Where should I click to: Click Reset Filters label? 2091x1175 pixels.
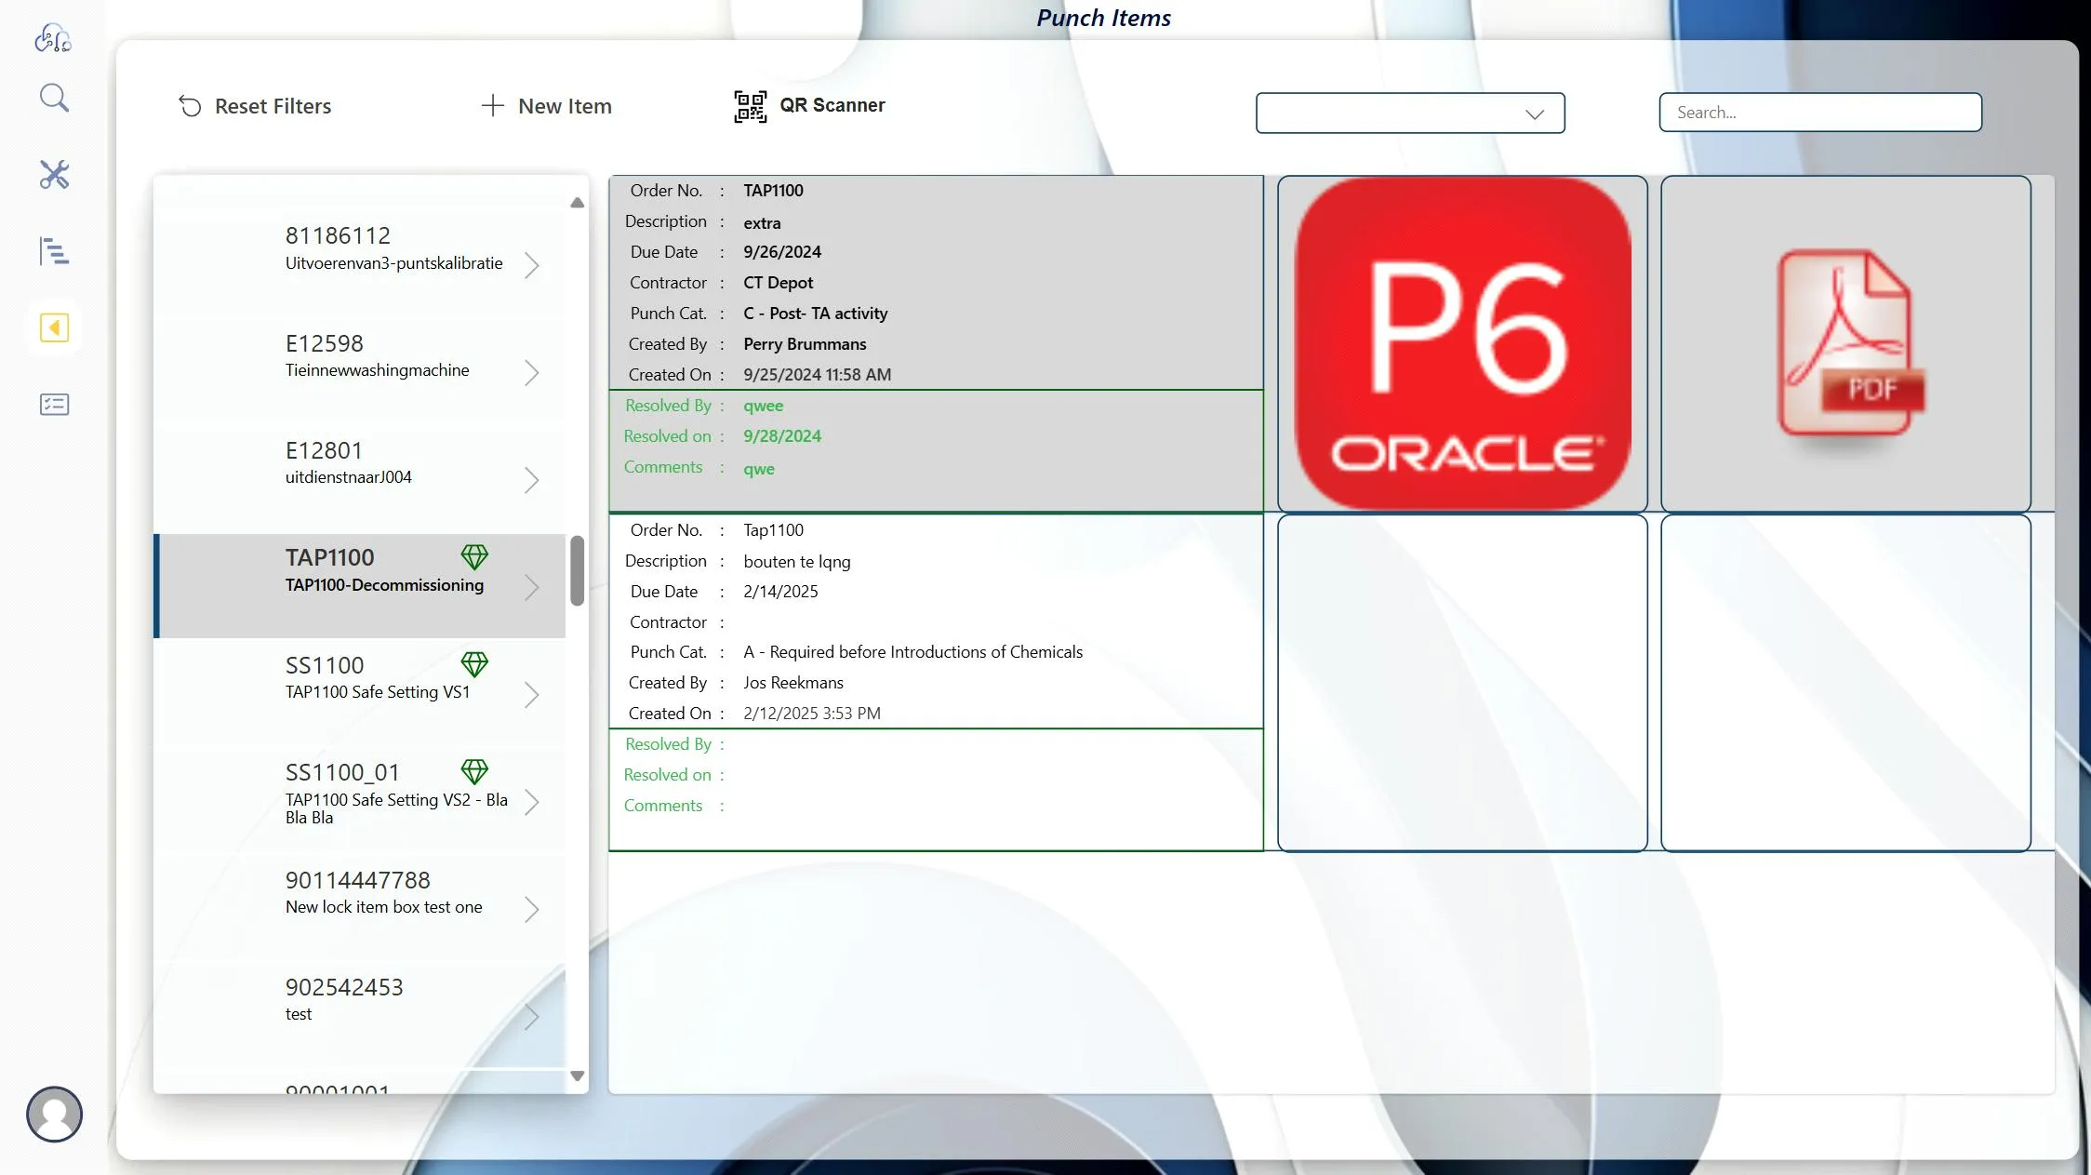tap(273, 106)
